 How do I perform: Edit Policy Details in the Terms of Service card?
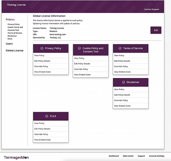click(122, 61)
